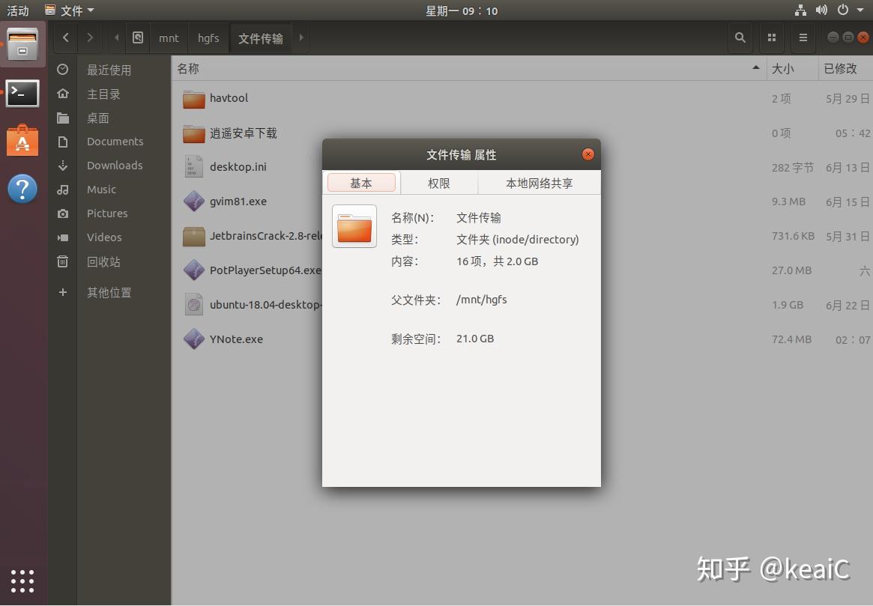Viewport: 873px width, 606px height.
Task: Switch to the 权限 tab in properties
Action: 438,182
